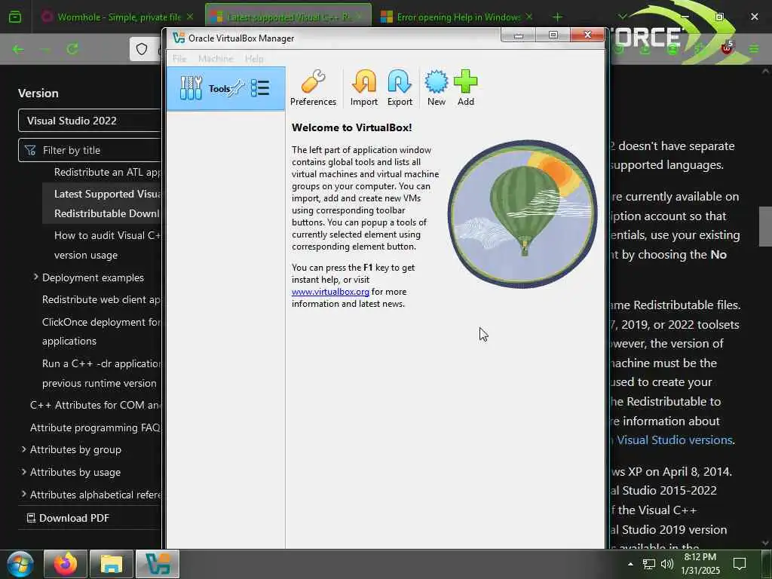
Task: Close the Error opening Help tab
Action: 529,17
